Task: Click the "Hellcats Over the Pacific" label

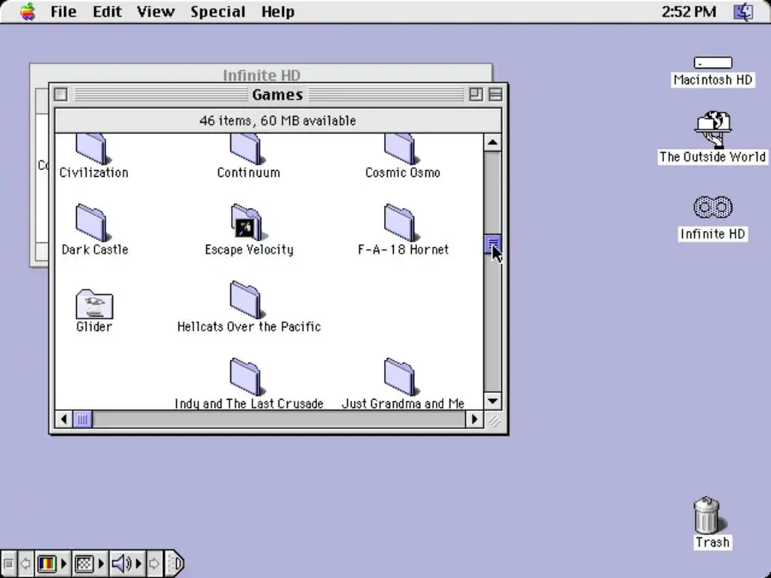Action: (x=248, y=327)
